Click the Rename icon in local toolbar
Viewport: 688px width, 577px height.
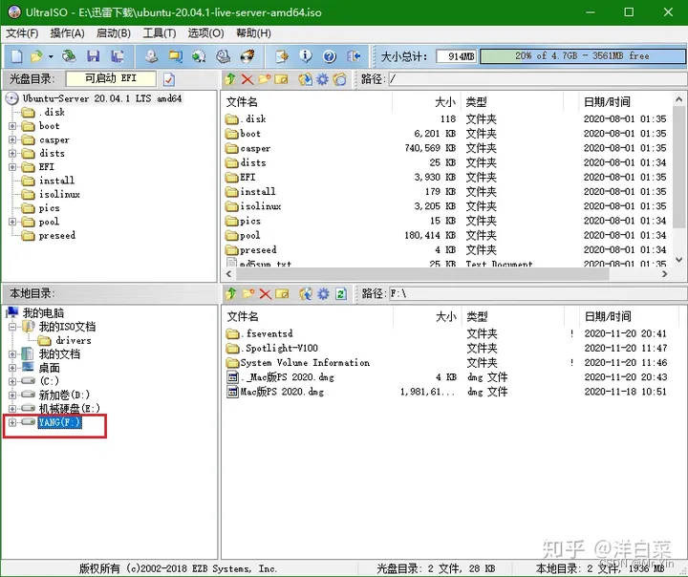tap(282, 293)
